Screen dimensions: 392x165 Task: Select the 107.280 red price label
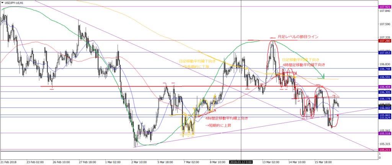pyautogui.click(x=385, y=41)
